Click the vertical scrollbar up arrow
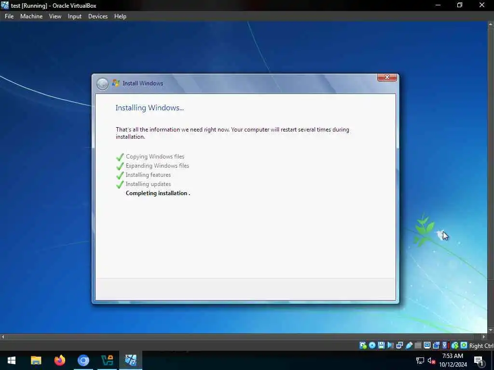The image size is (494, 370). [x=491, y=24]
